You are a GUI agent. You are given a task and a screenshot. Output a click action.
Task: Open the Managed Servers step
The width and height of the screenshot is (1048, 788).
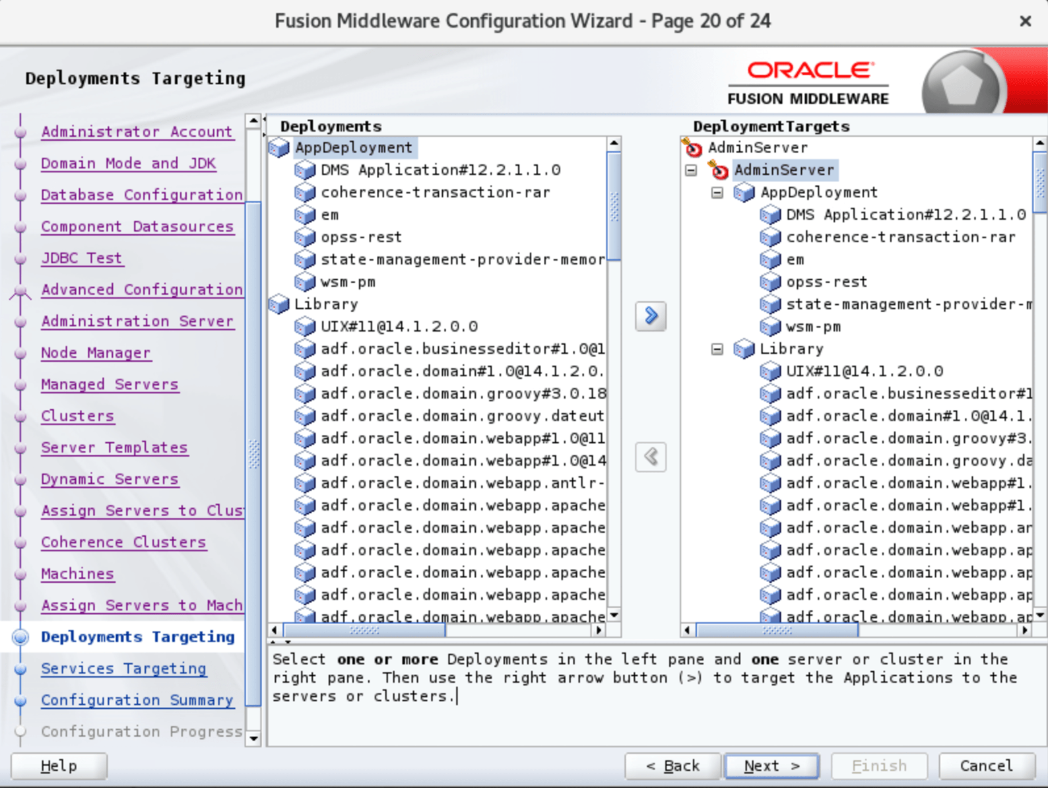coord(110,385)
